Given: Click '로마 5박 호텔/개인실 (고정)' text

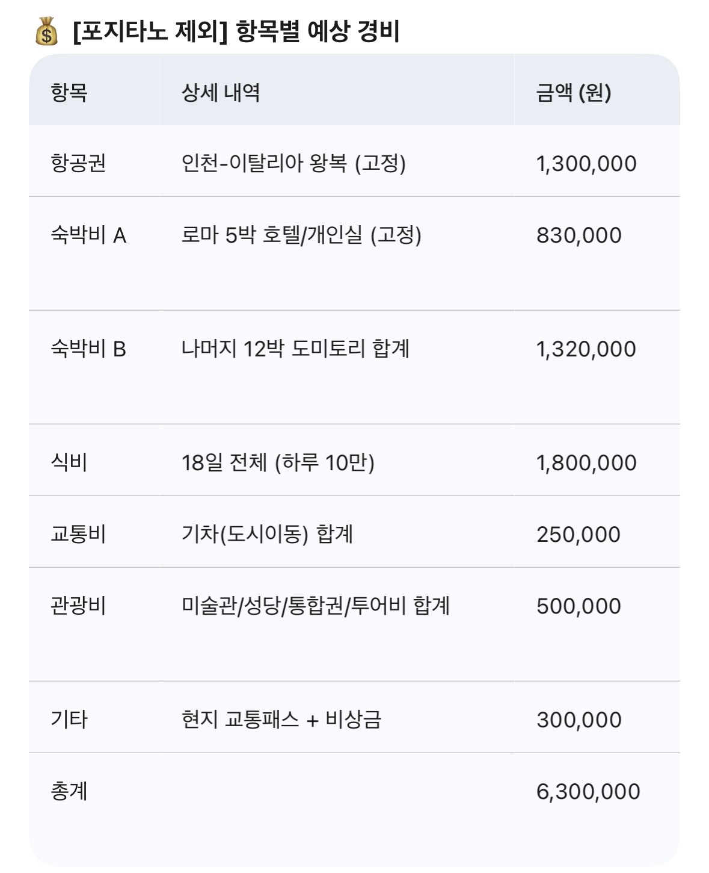Looking at the screenshot, I should (x=301, y=235).
